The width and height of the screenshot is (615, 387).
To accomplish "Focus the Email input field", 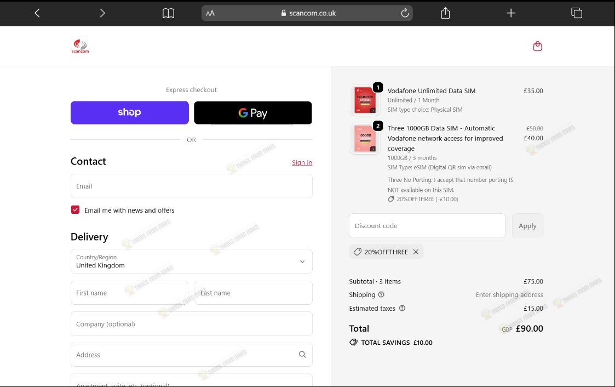I will click(x=192, y=186).
